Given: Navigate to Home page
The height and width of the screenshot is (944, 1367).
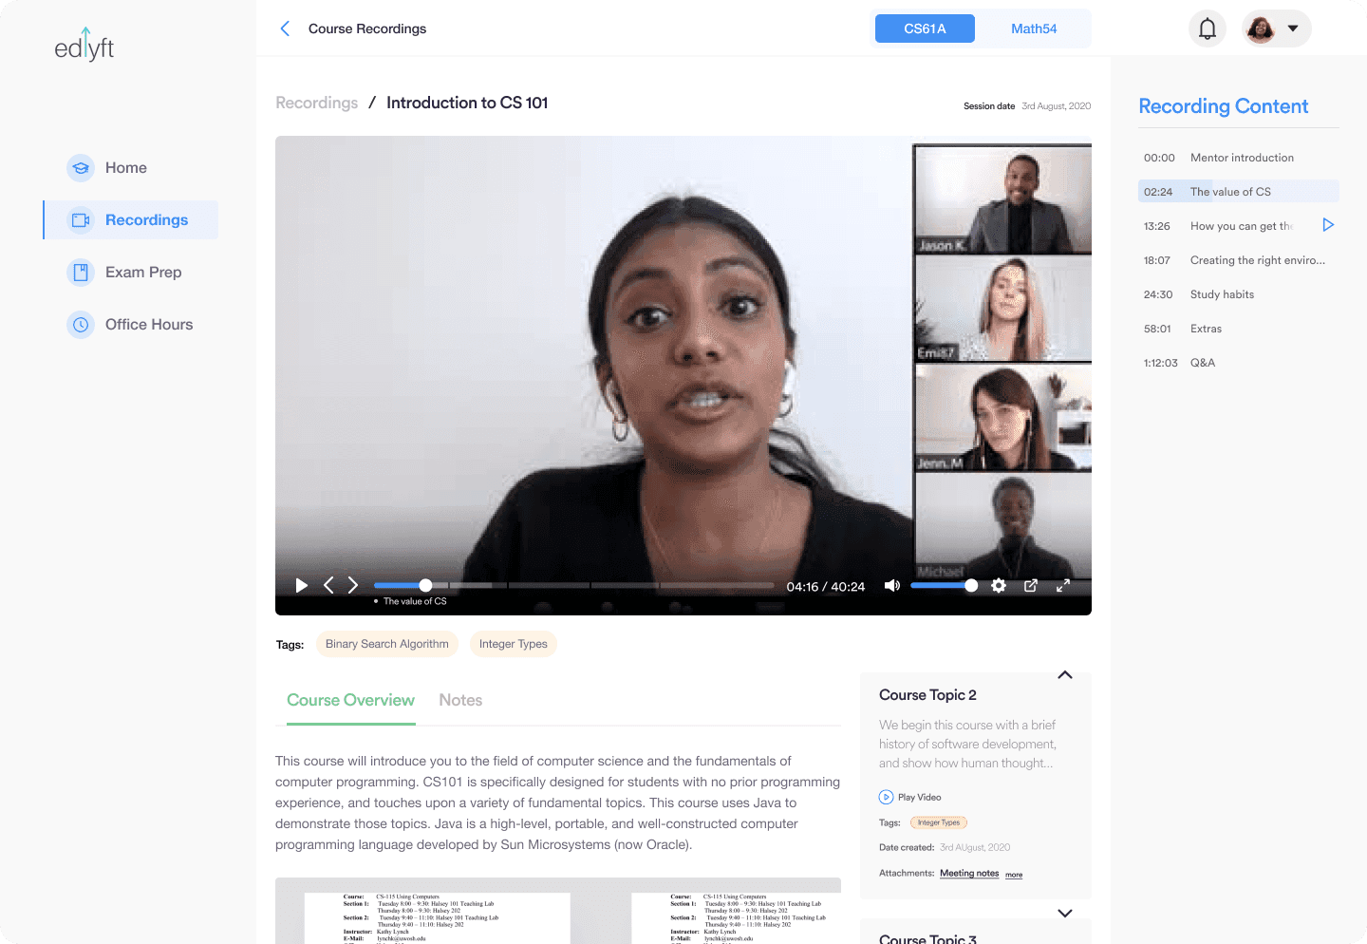Looking at the screenshot, I should coord(126,168).
